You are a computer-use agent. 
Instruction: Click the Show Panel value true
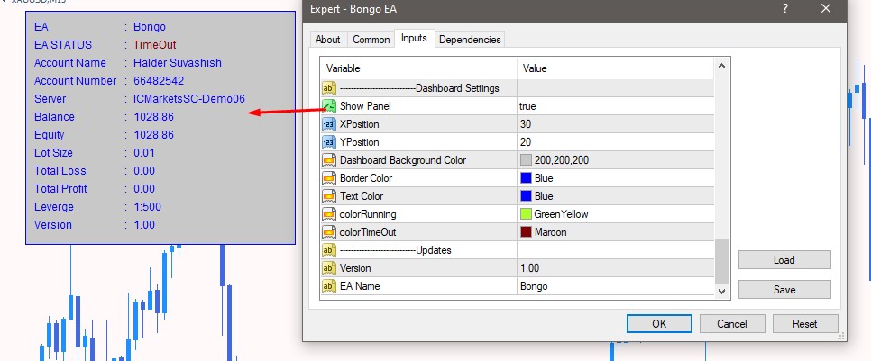527,106
